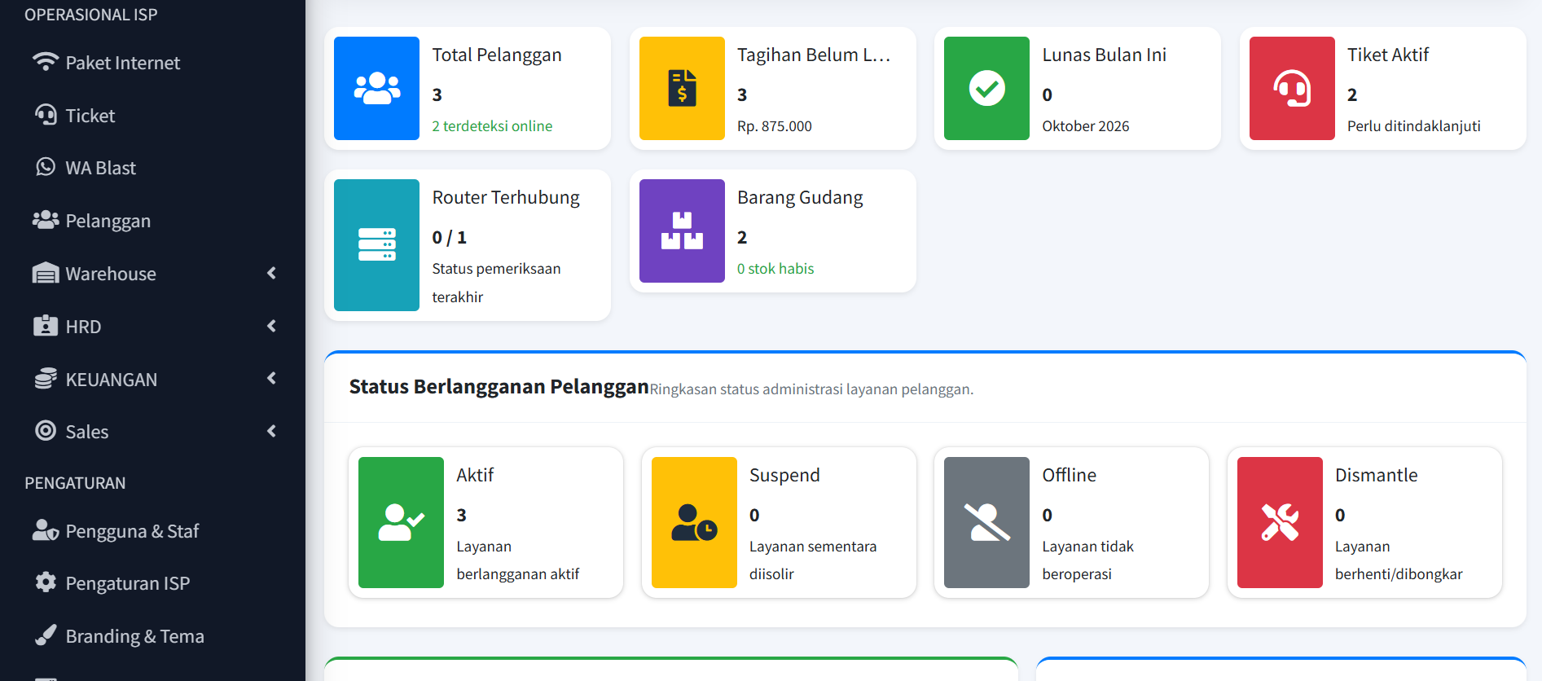Open the Branding & Tema menu item
Image resolution: width=1542 pixels, height=681 pixels.
coord(152,636)
